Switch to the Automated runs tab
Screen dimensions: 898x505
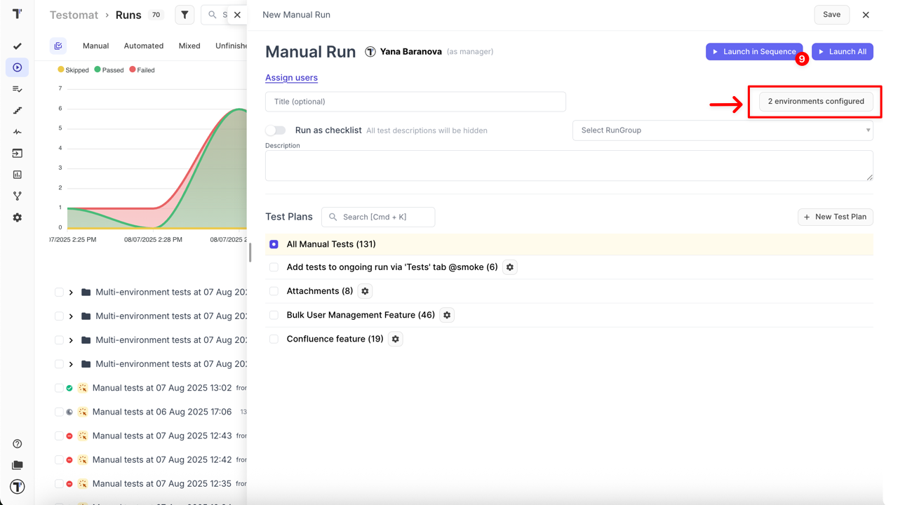[144, 46]
